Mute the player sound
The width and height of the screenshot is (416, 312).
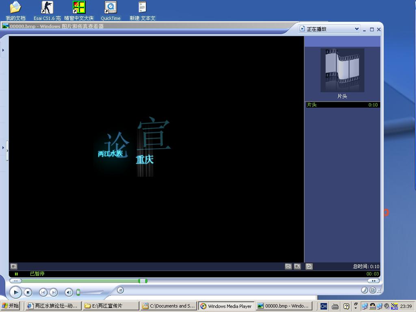pos(69,292)
